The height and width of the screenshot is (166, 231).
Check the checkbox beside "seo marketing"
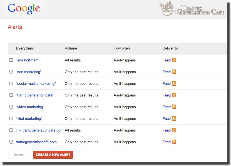[x=11, y=72]
